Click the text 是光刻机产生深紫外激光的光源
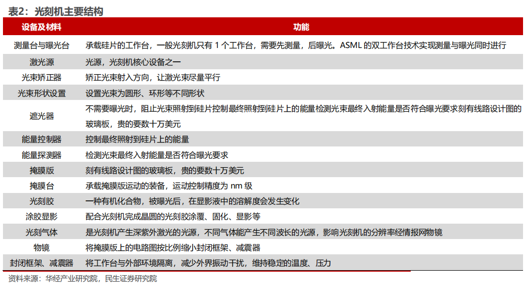The width and height of the screenshot is (527, 287). tap(141, 233)
